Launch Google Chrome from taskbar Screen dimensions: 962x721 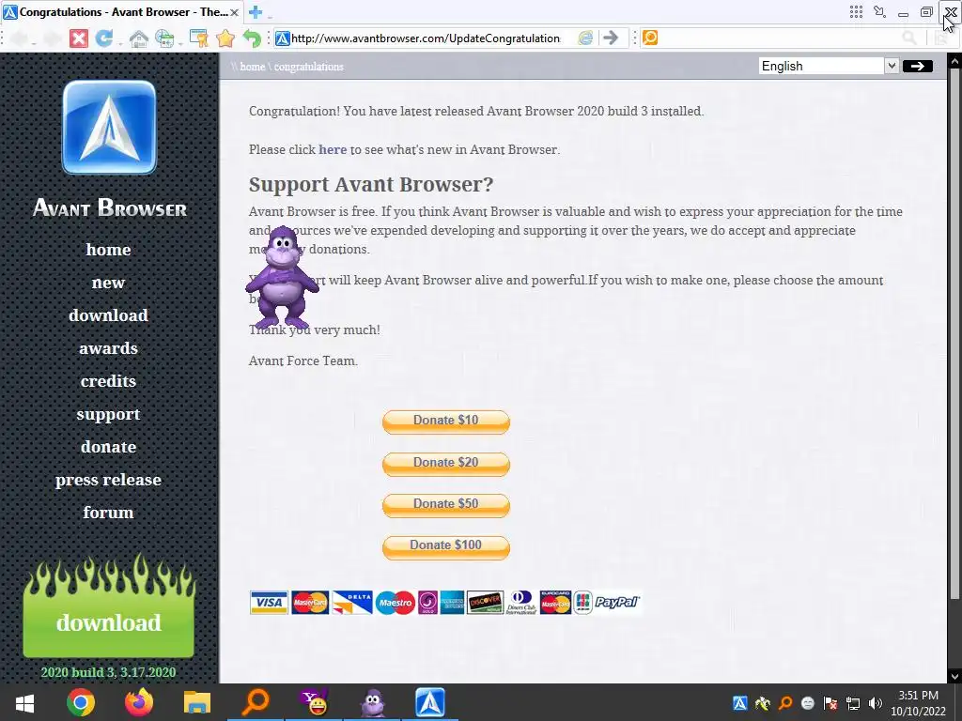click(81, 702)
